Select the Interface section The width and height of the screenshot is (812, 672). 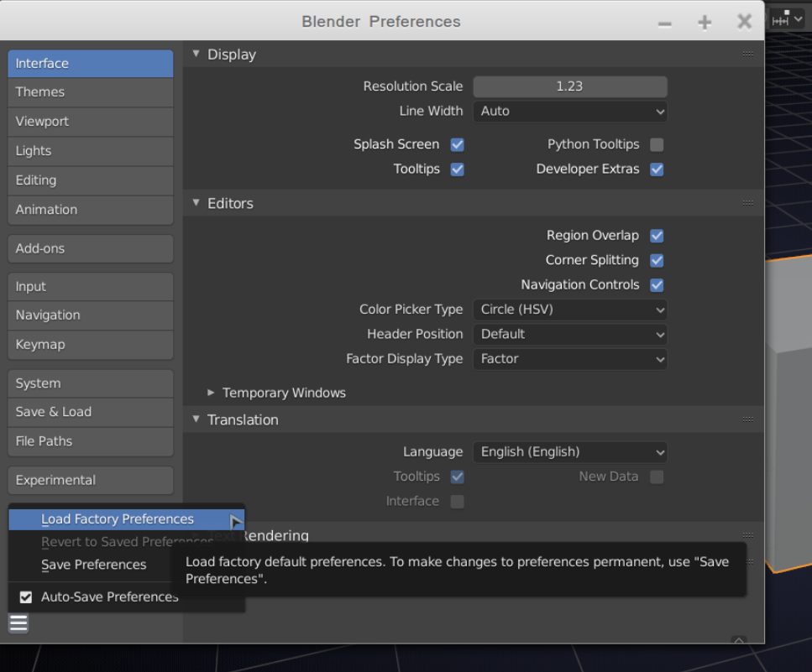[x=91, y=64]
